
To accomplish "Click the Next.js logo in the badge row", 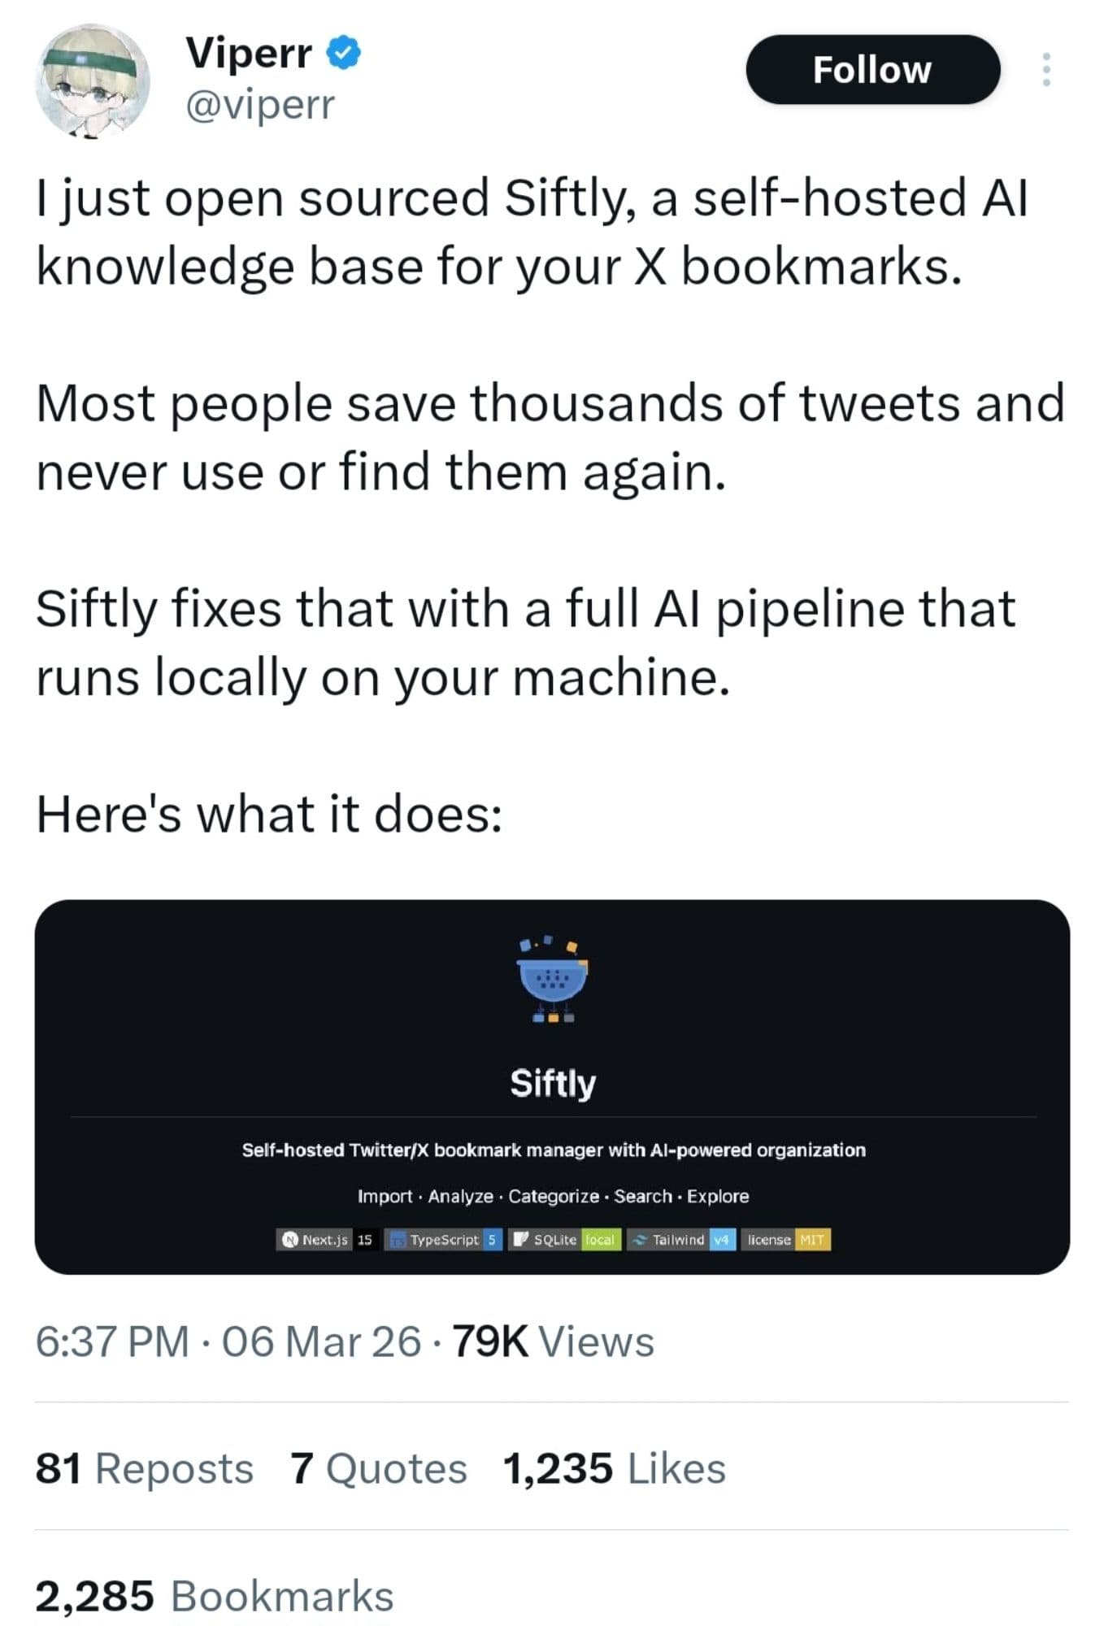I will pos(289,1239).
